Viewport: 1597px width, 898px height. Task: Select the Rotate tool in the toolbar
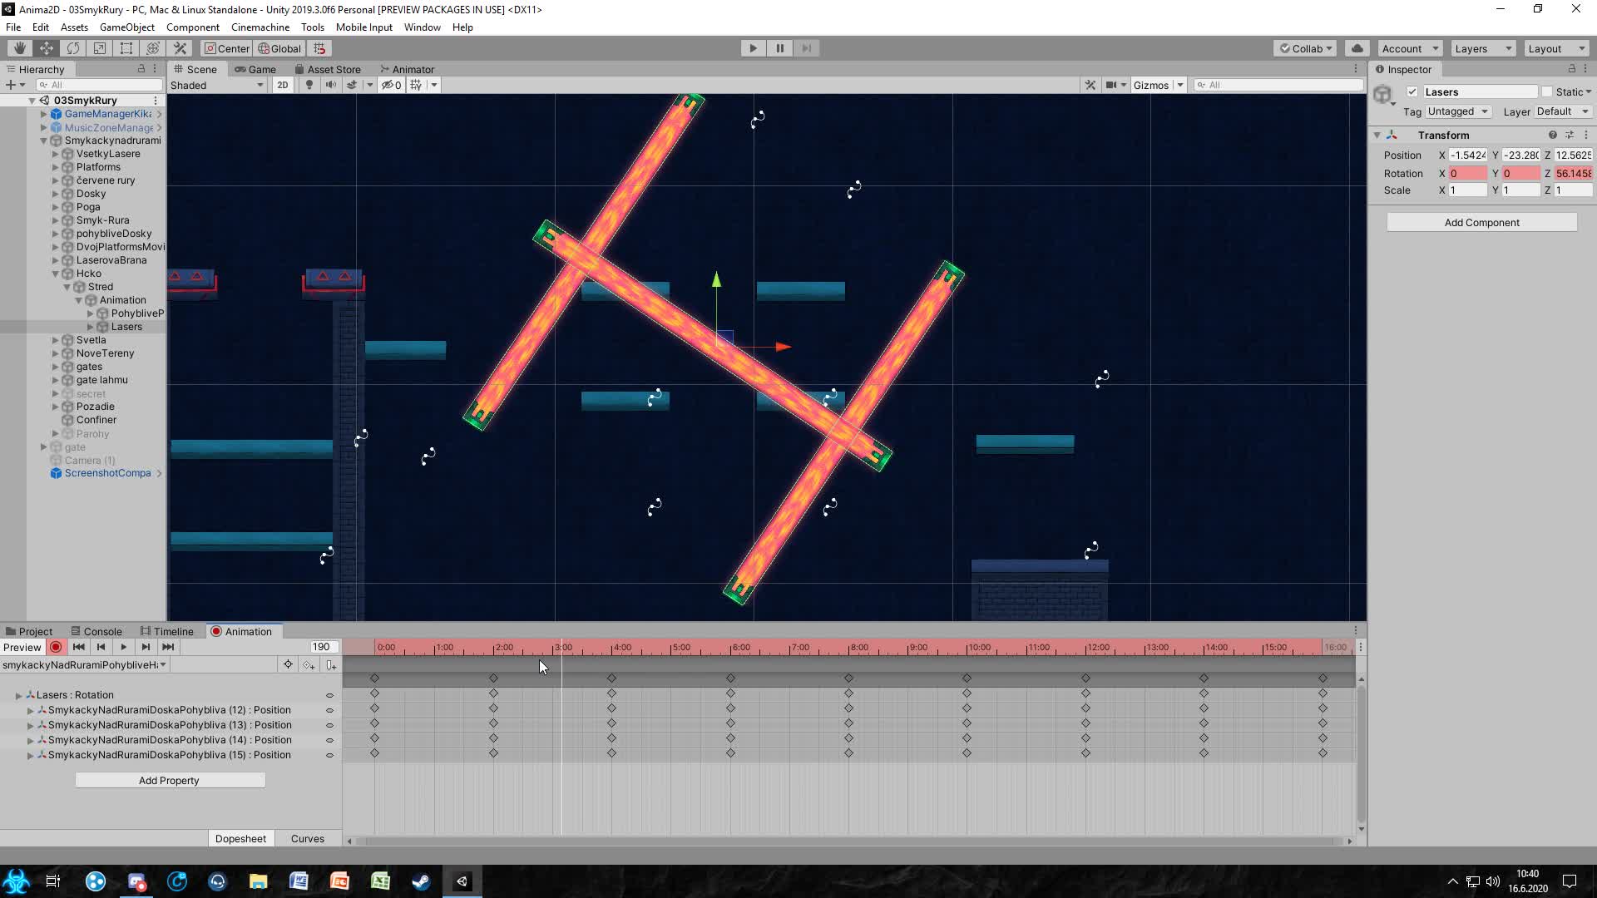[x=72, y=47]
